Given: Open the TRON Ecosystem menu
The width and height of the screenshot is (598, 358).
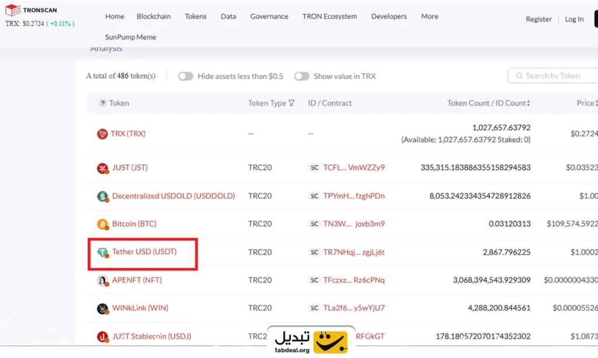Looking at the screenshot, I should pos(329,16).
